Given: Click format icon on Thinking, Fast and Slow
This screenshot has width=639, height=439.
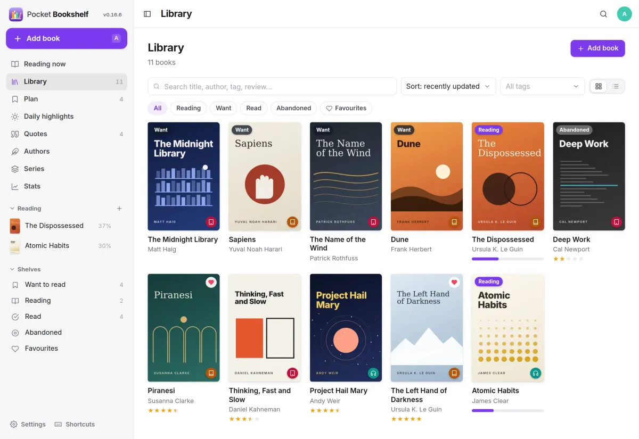Looking at the screenshot, I should tap(292, 373).
